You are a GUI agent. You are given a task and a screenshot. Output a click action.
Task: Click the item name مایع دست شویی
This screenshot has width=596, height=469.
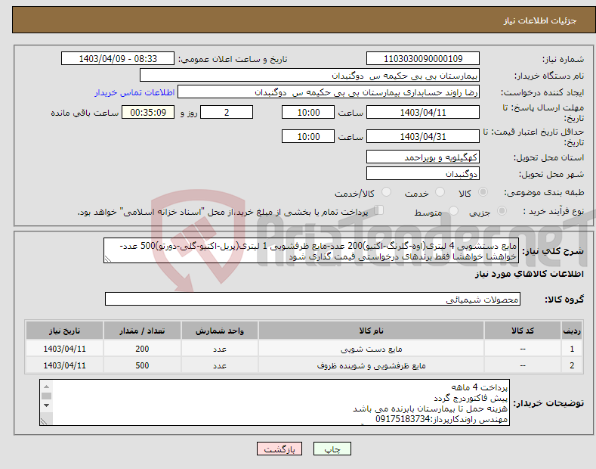[x=371, y=349]
